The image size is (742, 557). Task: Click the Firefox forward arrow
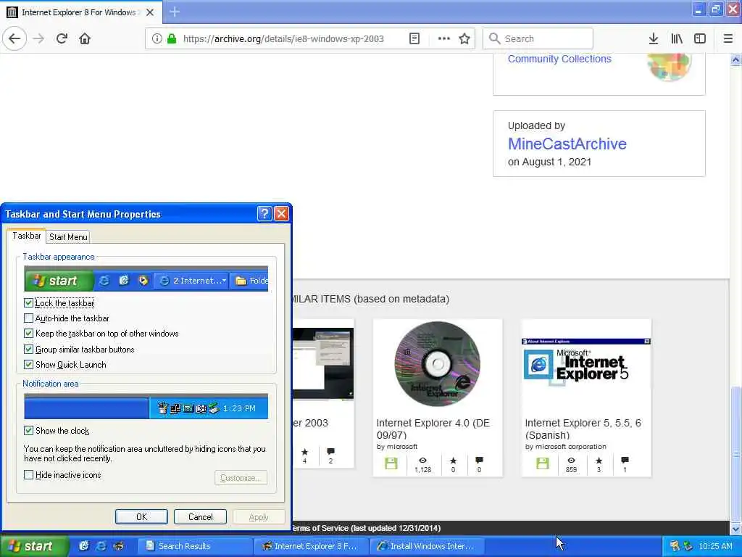click(x=39, y=39)
